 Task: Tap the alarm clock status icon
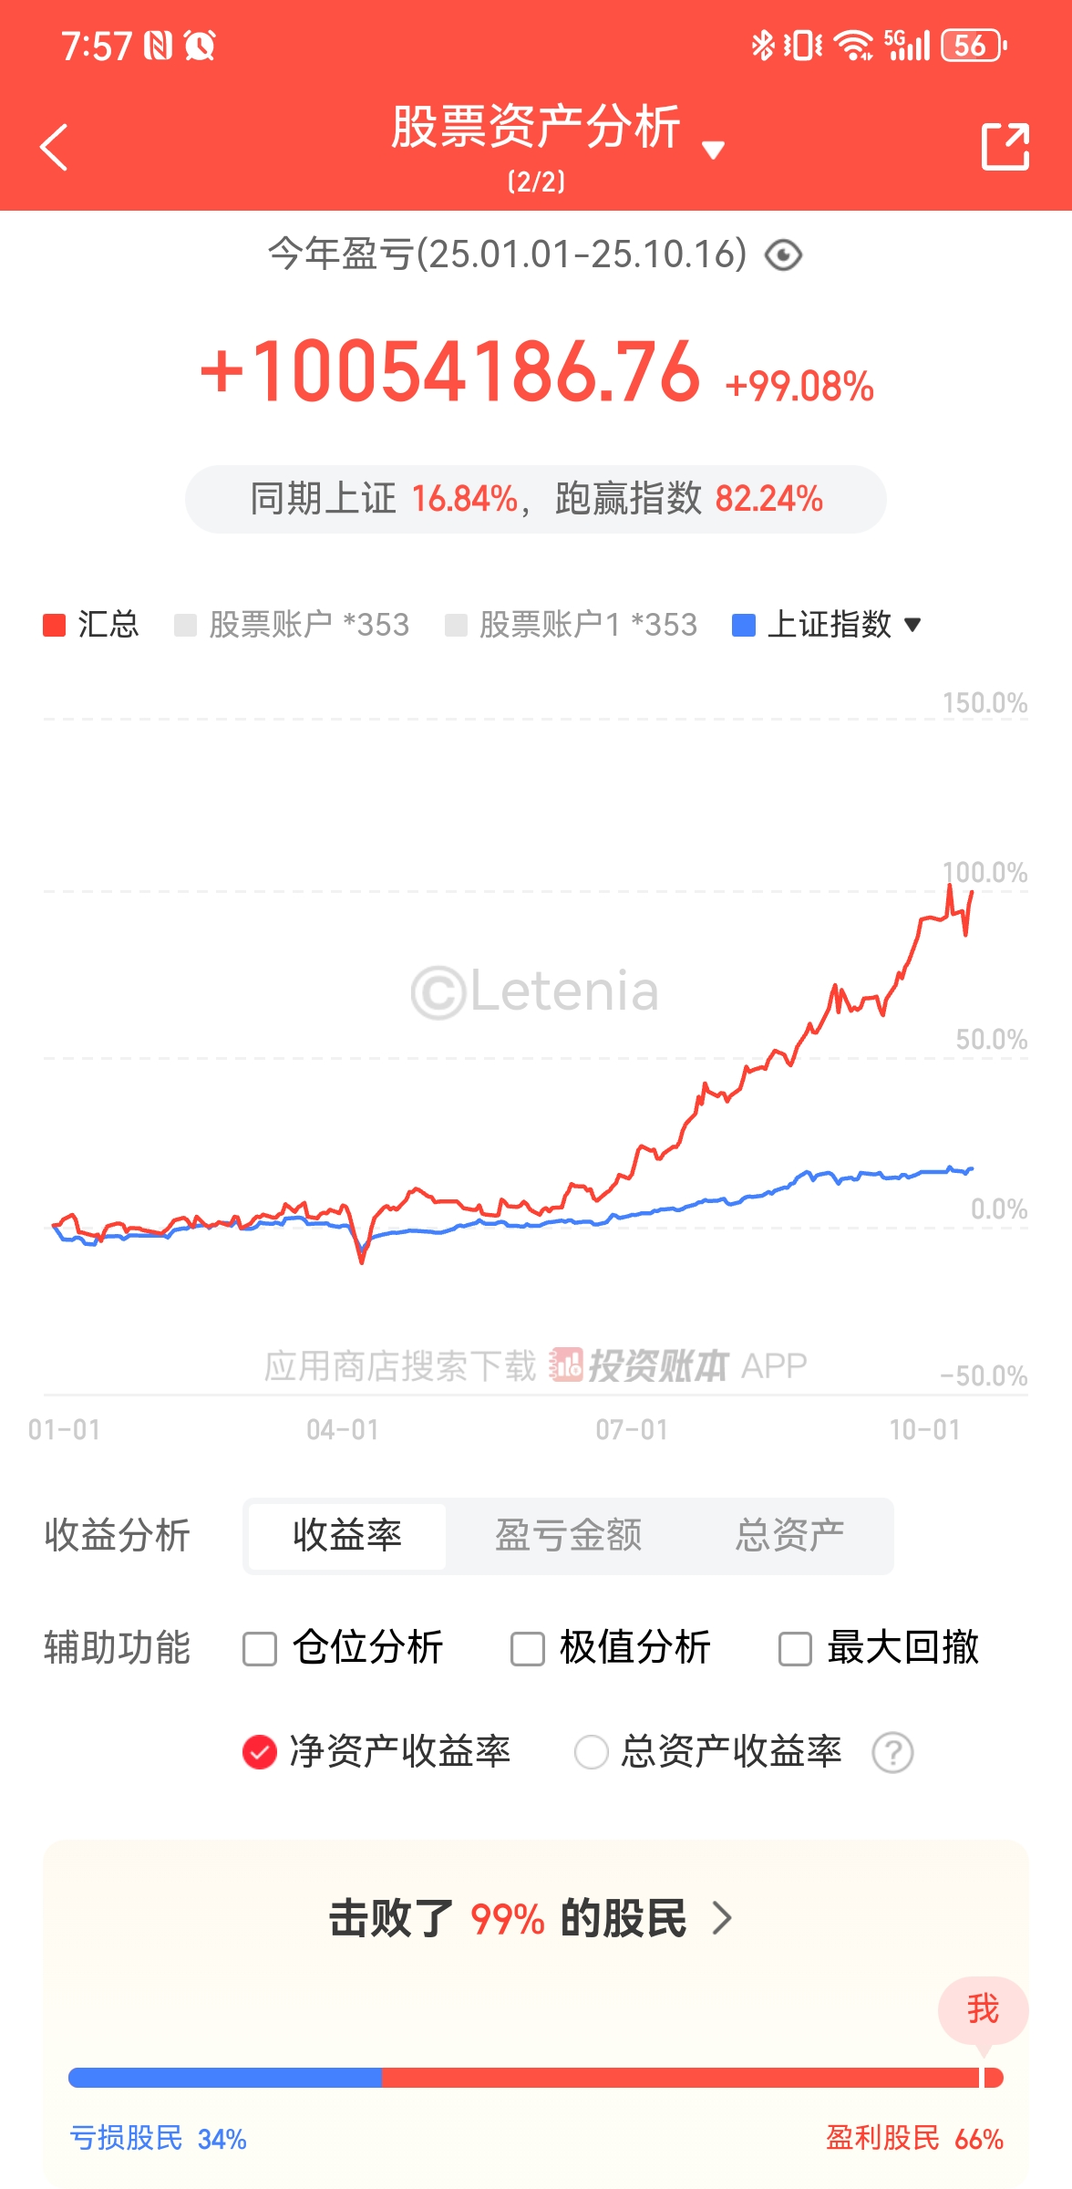tap(201, 45)
